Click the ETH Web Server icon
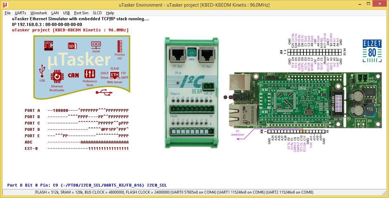389x198 pixels. pyautogui.click(x=115, y=75)
